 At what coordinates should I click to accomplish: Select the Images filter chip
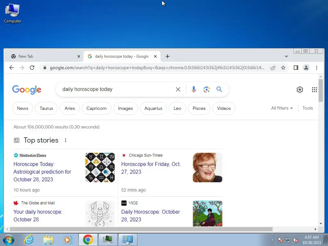point(125,108)
